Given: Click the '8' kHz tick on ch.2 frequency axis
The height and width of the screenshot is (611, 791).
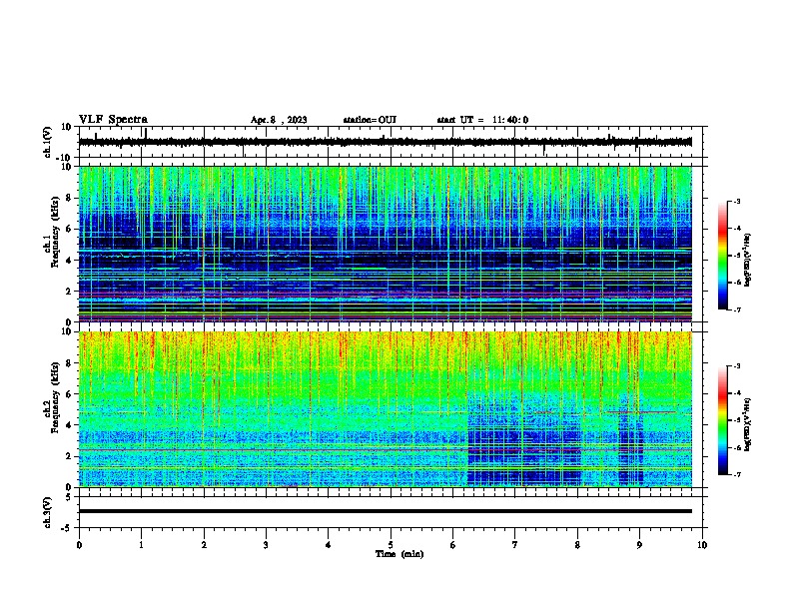Looking at the screenshot, I should [69, 363].
